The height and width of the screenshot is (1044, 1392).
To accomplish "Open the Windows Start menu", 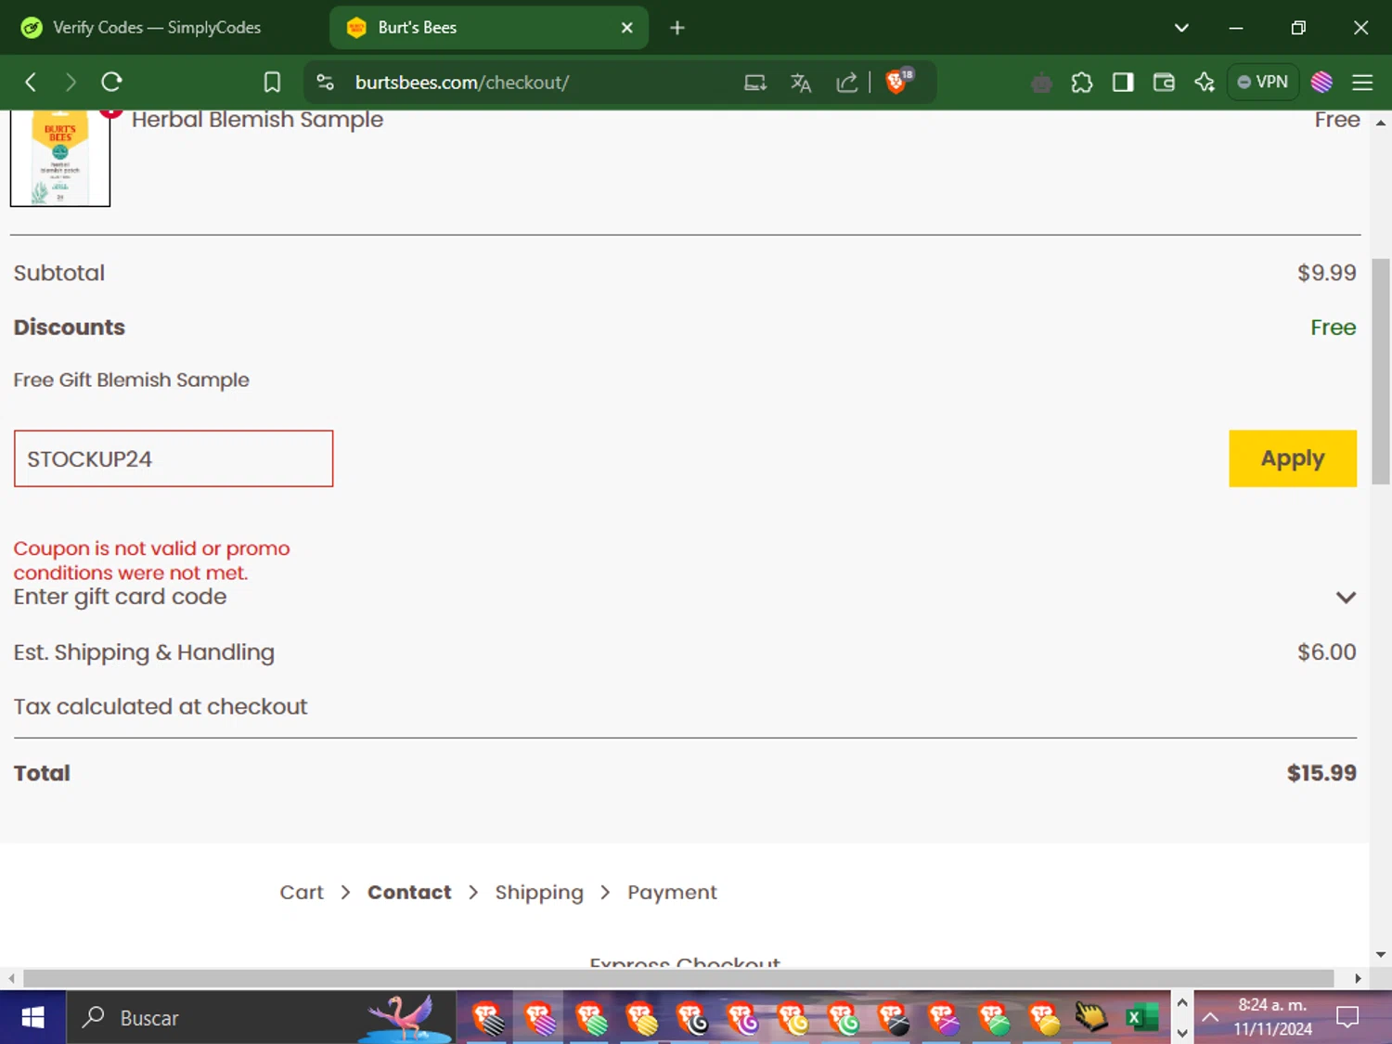I will tap(32, 1018).
